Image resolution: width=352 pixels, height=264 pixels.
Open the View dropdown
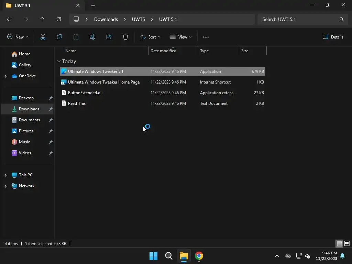pos(181,37)
